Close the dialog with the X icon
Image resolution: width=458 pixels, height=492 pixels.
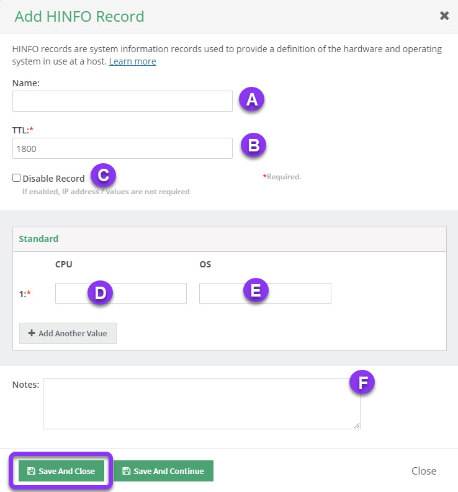(444, 16)
